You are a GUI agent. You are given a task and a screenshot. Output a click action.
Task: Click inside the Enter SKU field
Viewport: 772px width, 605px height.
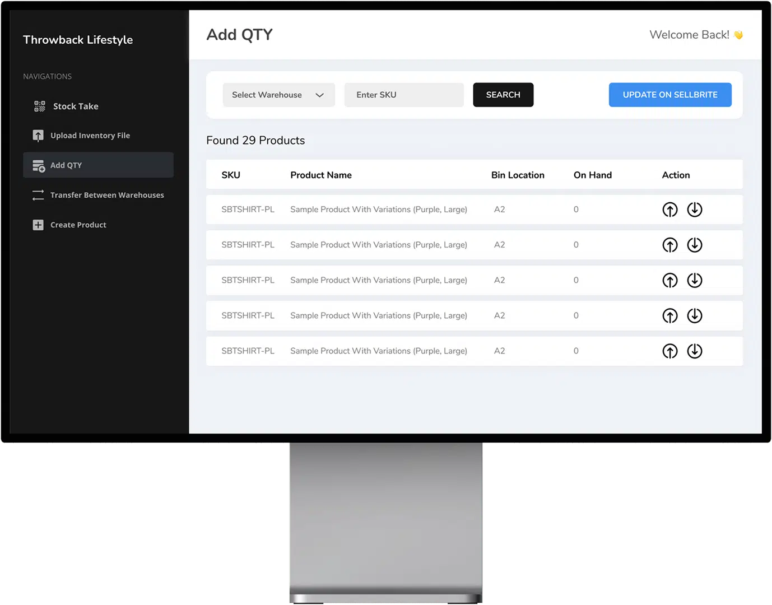(x=403, y=95)
